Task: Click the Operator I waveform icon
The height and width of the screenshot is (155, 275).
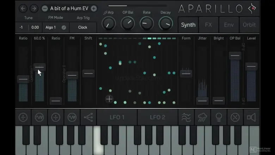Action: click(39, 117)
